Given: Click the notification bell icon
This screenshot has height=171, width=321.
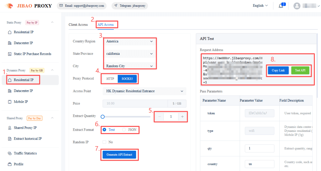Looking at the screenshot, I should click(281, 6).
